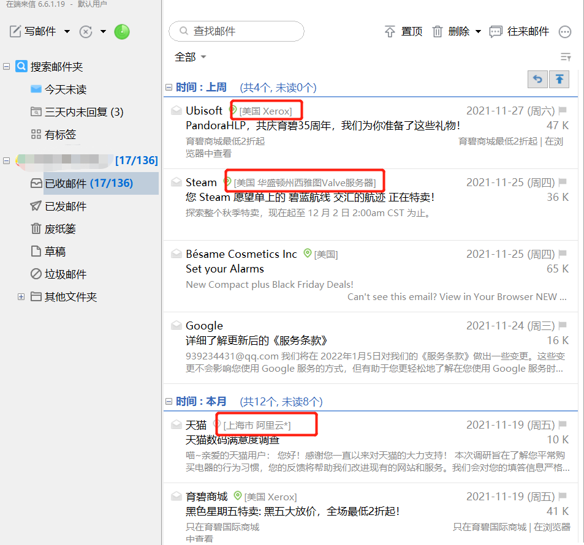This screenshot has width=584, height=545.
Task: Open the Ubisoft email PandoraHLP subject
Action: (x=323, y=126)
